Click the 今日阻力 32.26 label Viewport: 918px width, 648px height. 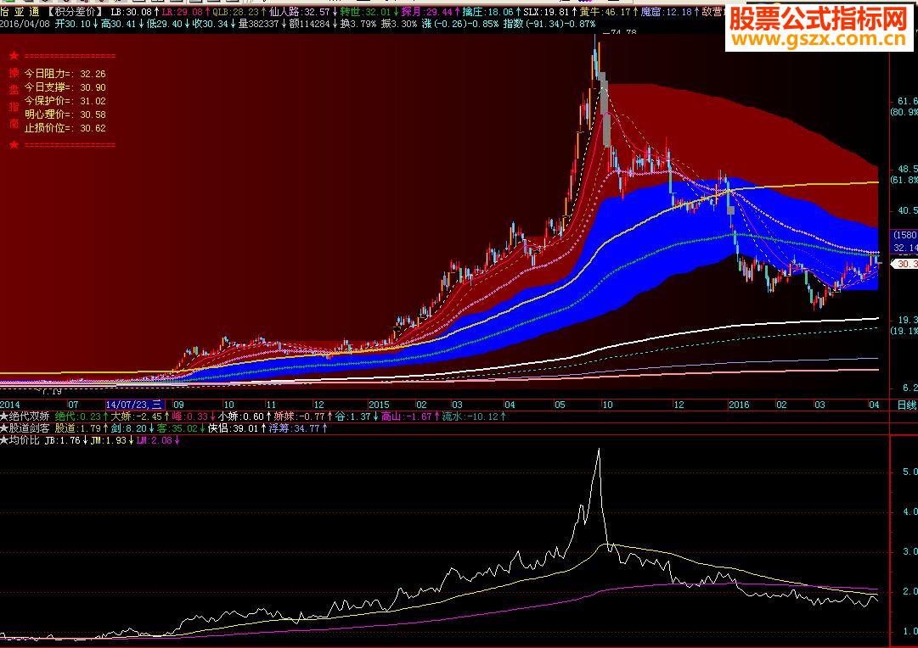[65, 74]
